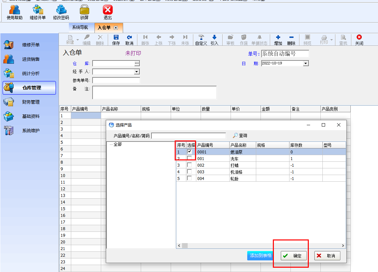The image size is (378, 272).
Task: Open the 打印 print dropdown arrow
Action: click(x=332, y=40)
